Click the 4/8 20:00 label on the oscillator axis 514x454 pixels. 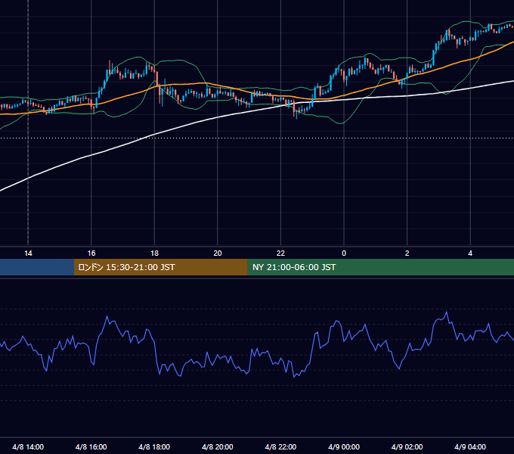click(218, 446)
